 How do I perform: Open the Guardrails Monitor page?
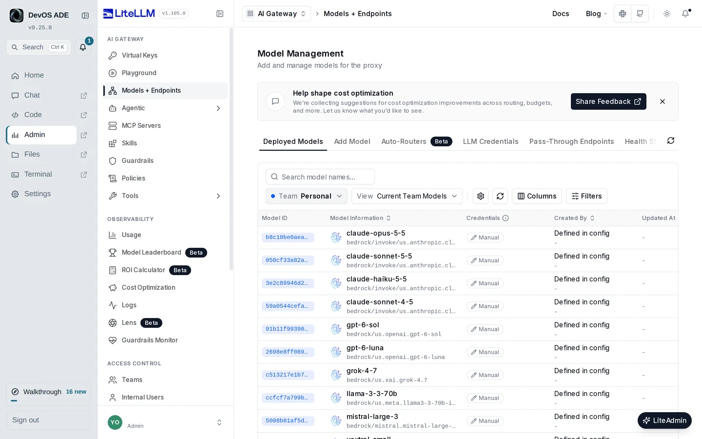pos(166,340)
